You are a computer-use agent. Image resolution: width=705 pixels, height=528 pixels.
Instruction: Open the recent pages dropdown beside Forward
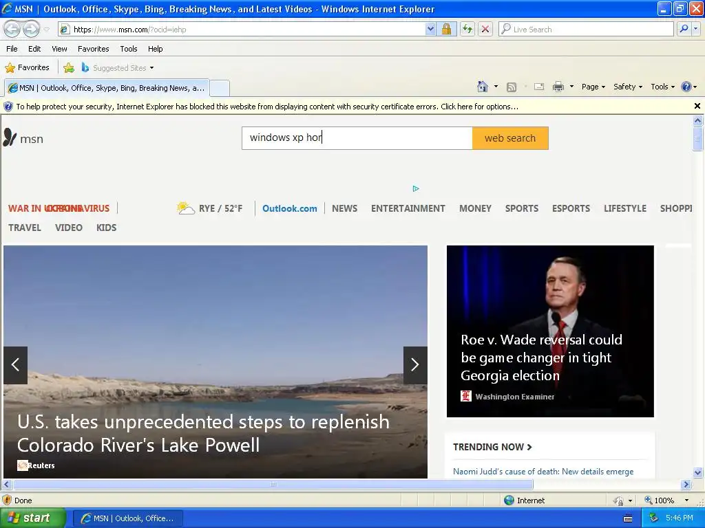click(46, 30)
